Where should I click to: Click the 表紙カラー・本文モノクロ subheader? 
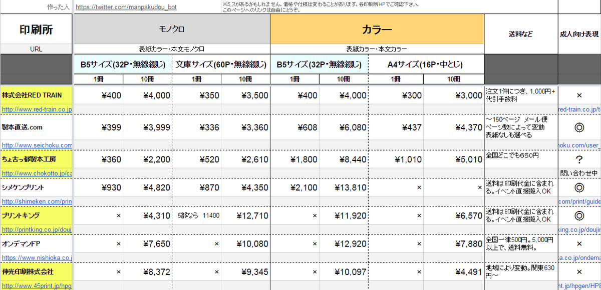pyautogui.click(x=172, y=49)
